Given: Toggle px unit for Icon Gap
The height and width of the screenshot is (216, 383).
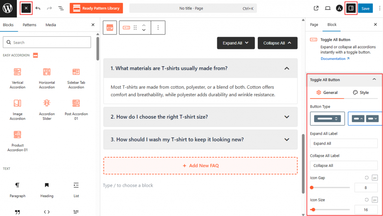Looking at the screenshot, I should [x=375, y=178].
